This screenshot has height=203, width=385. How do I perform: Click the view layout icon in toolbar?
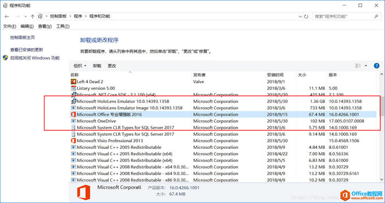pos(358,66)
